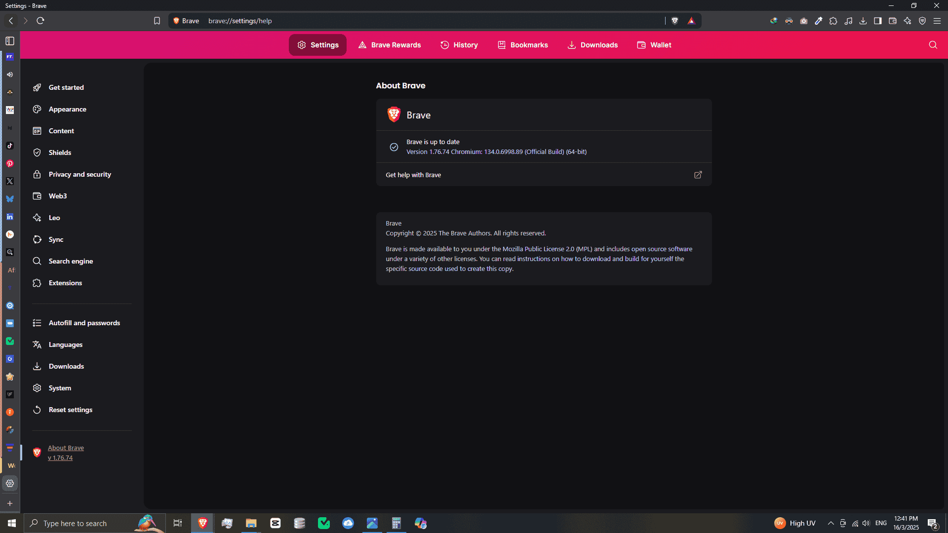Open the color picker eyedropper extension icon
Image resolution: width=948 pixels, height=533 pixels.
tap(819, 21)
